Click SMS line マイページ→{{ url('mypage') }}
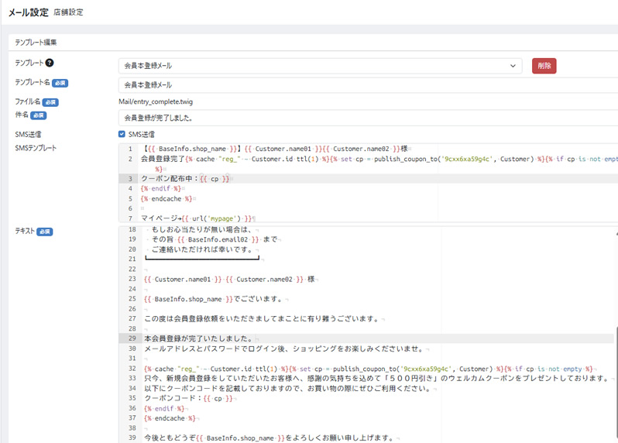 [x=196, y=218]
